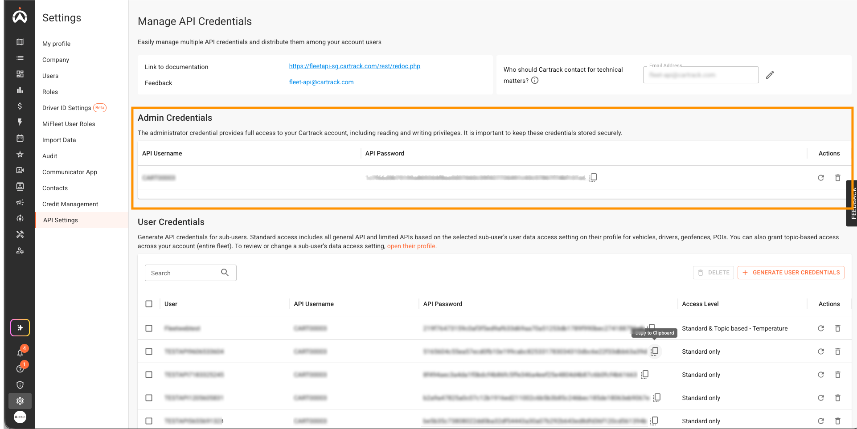The width and height of the screenshot is (857, 429).
Task: Select the bar chart statistics sidebar icon
Action: pyautogui.click(x=20, y=90)
